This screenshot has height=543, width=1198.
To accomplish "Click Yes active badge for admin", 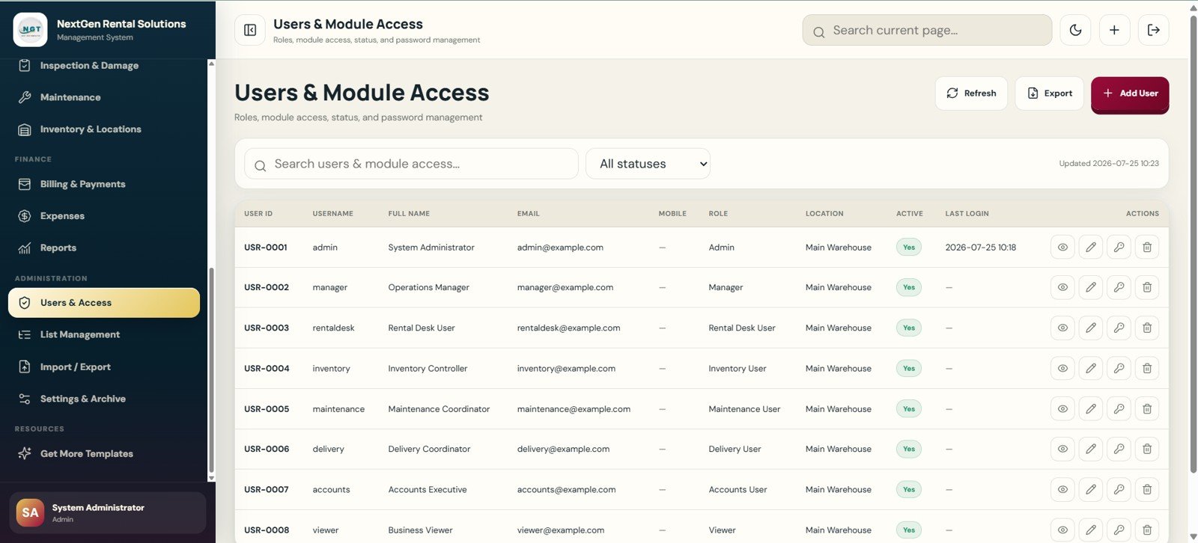I will (x=909, y=247).
